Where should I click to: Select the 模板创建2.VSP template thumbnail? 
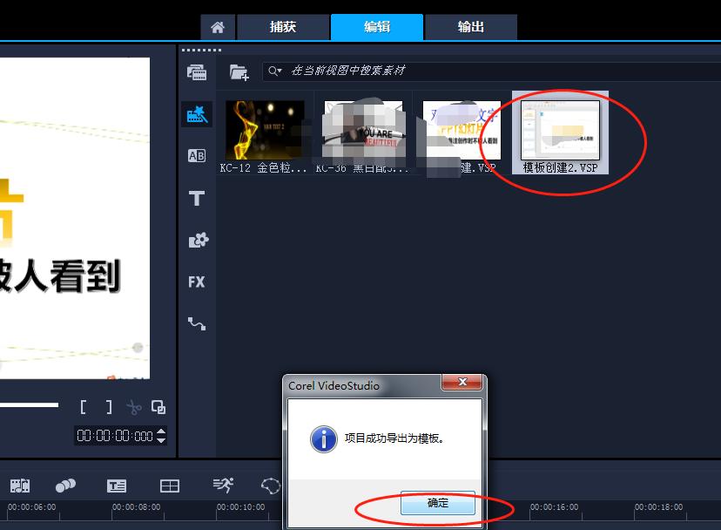560,133
